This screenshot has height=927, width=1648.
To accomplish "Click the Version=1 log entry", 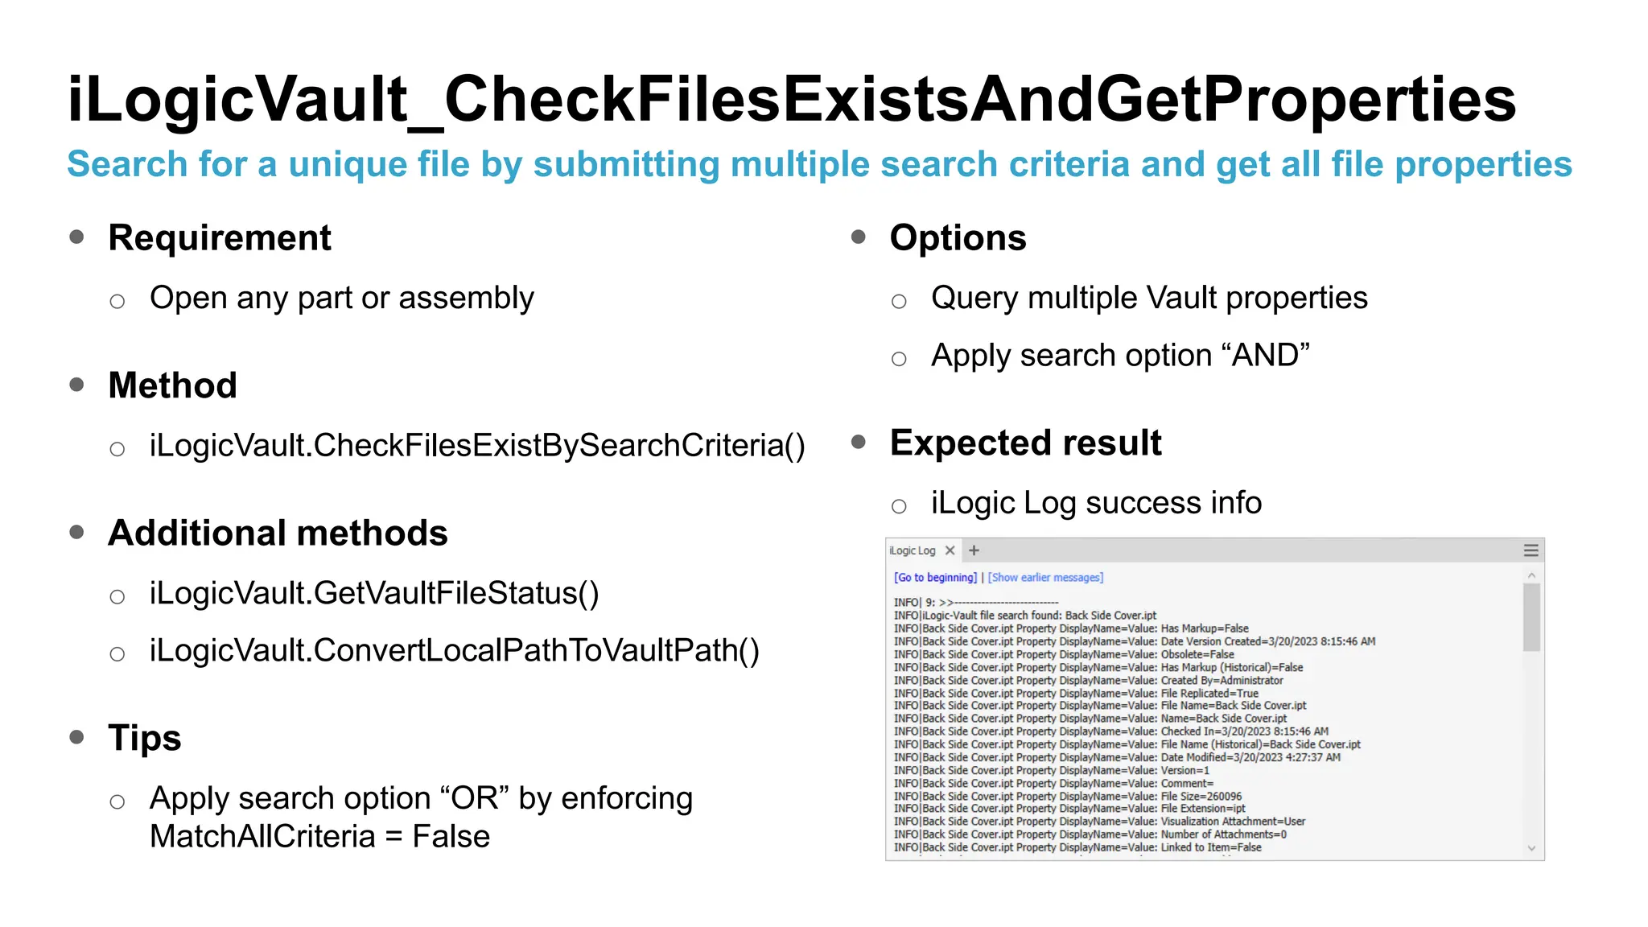I will (x=1052, y=770).
